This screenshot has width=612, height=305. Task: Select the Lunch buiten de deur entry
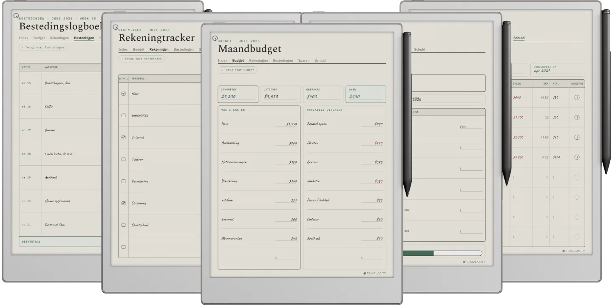(x=58, y=154)
